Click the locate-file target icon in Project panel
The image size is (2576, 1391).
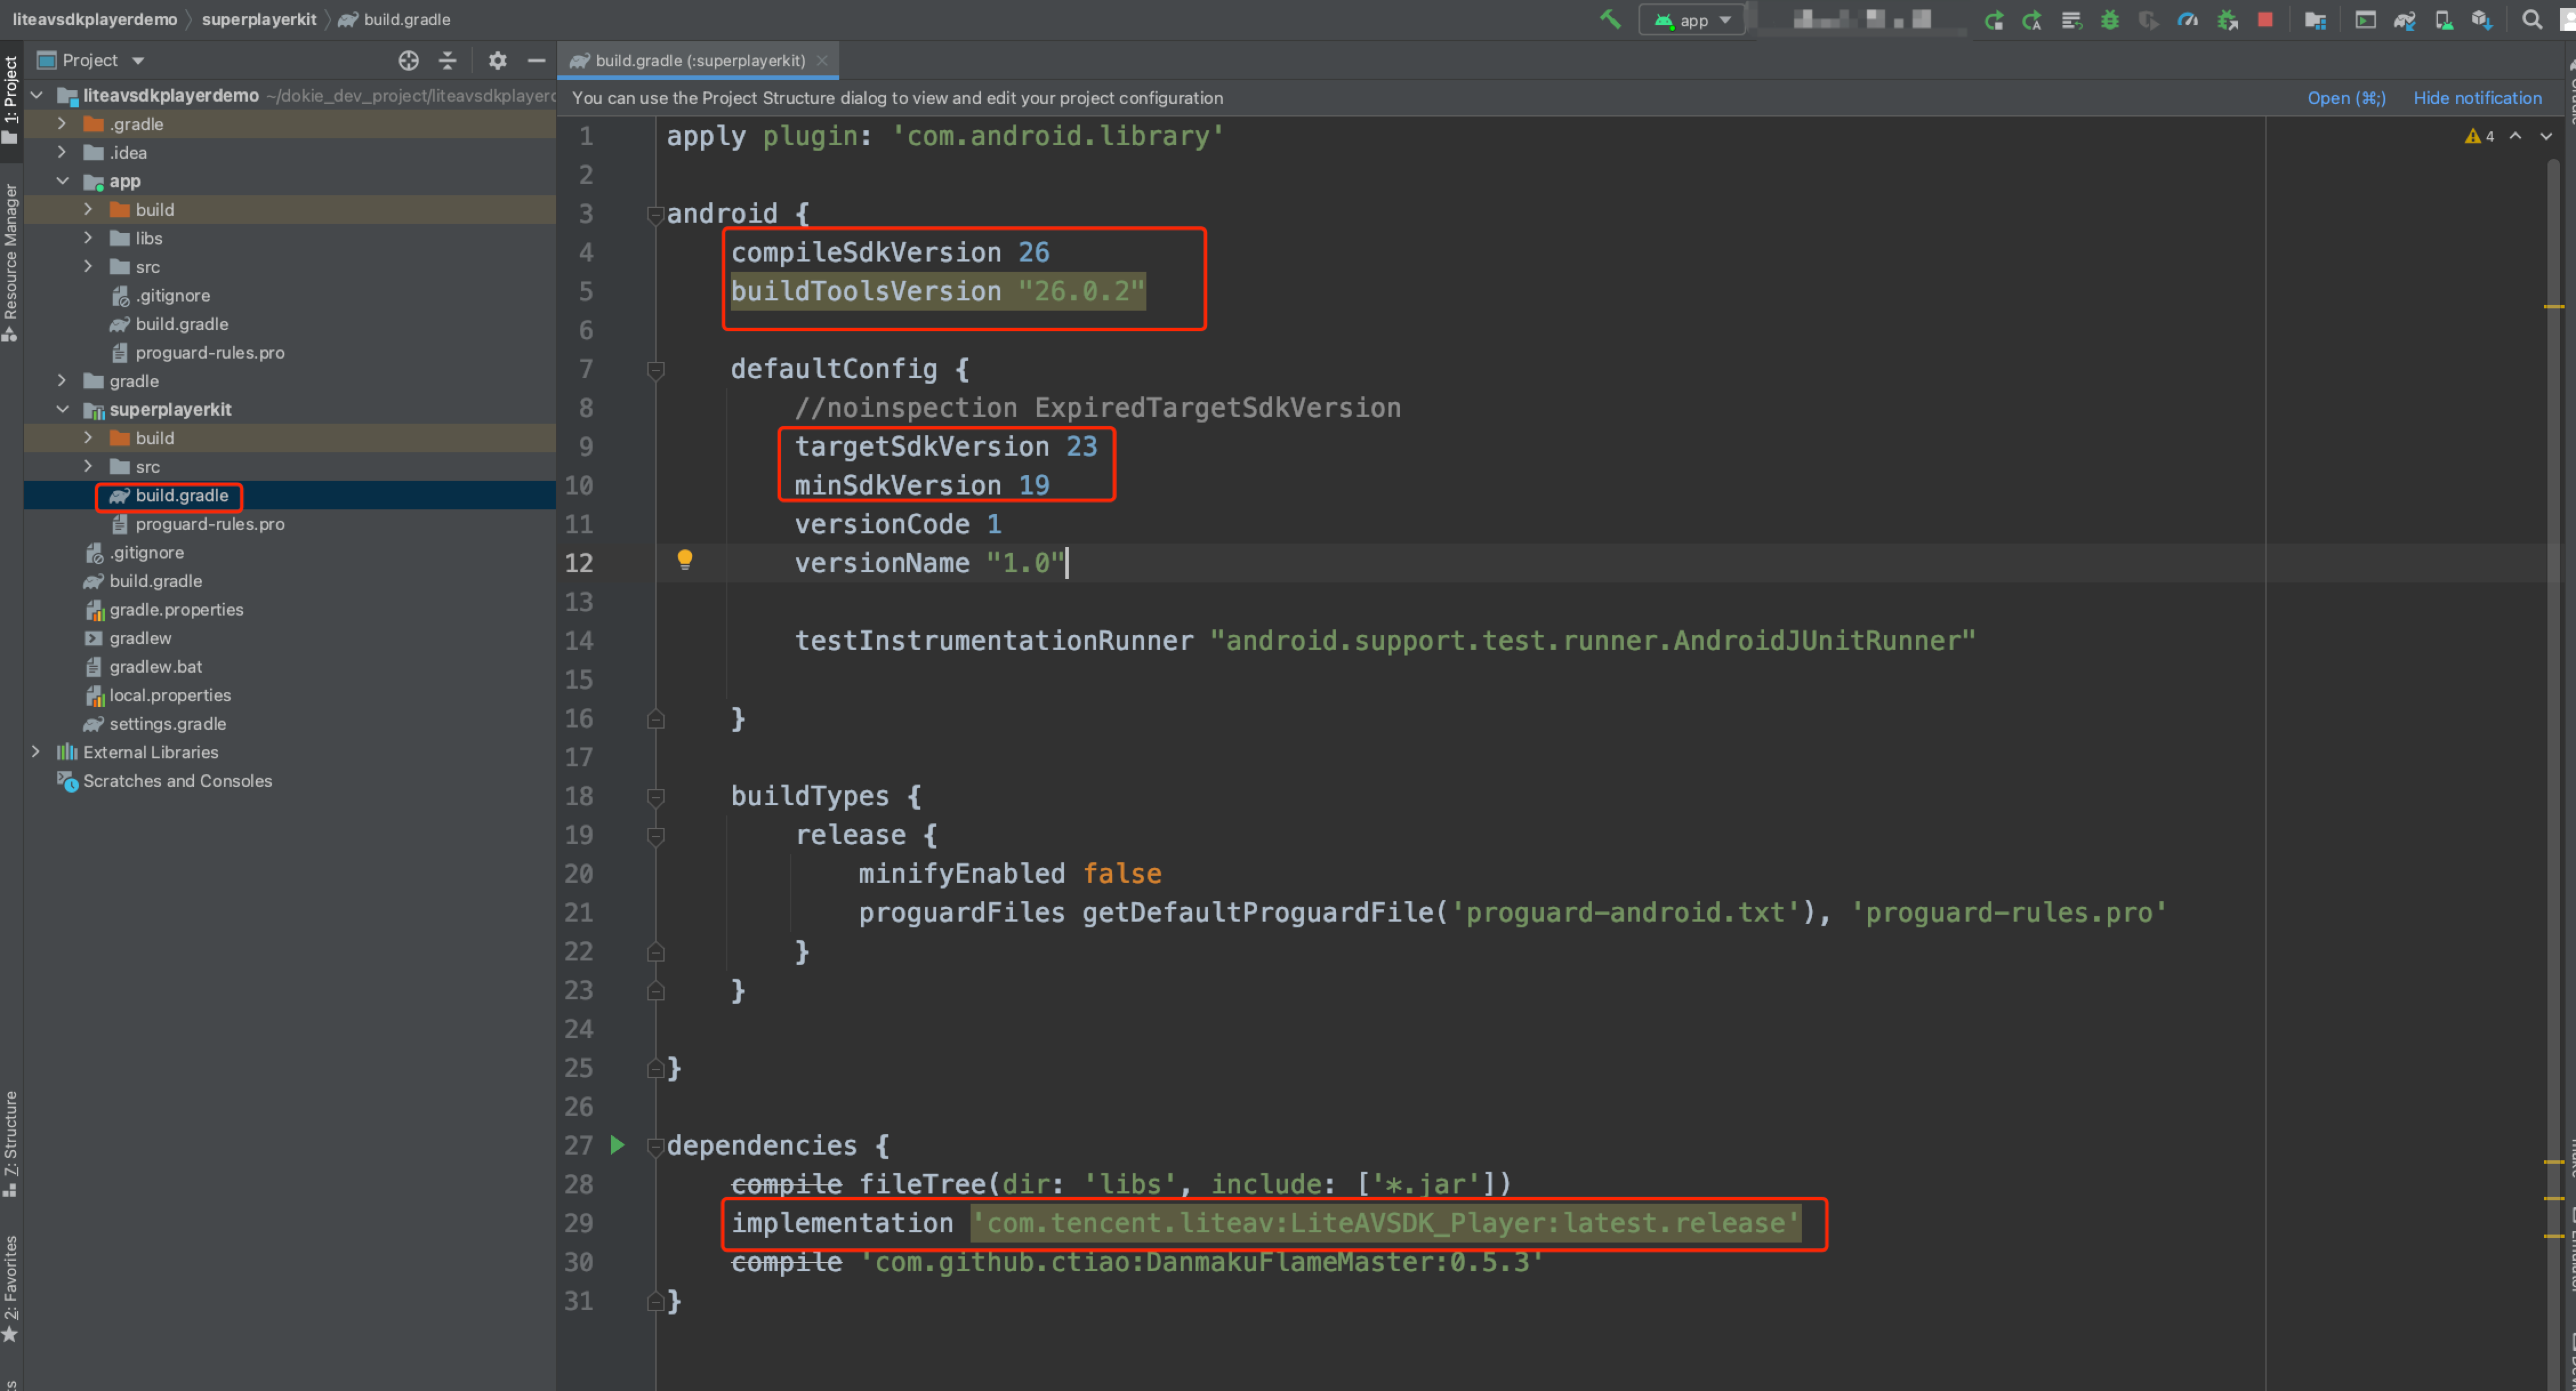coord(408,60)
